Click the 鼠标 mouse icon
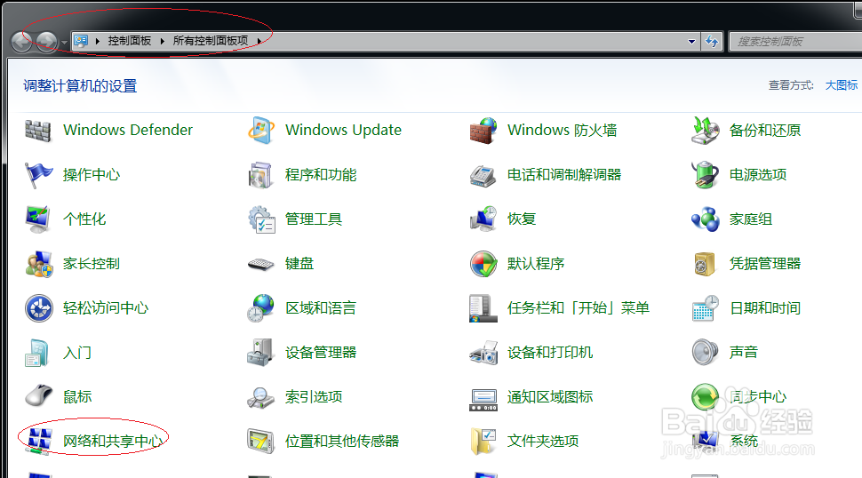The width and height of the screenshot is (862, 478). [x=38, y=396]
